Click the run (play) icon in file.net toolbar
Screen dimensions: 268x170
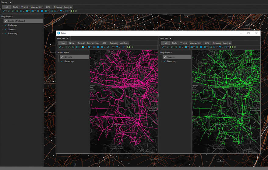pos(76,11)
